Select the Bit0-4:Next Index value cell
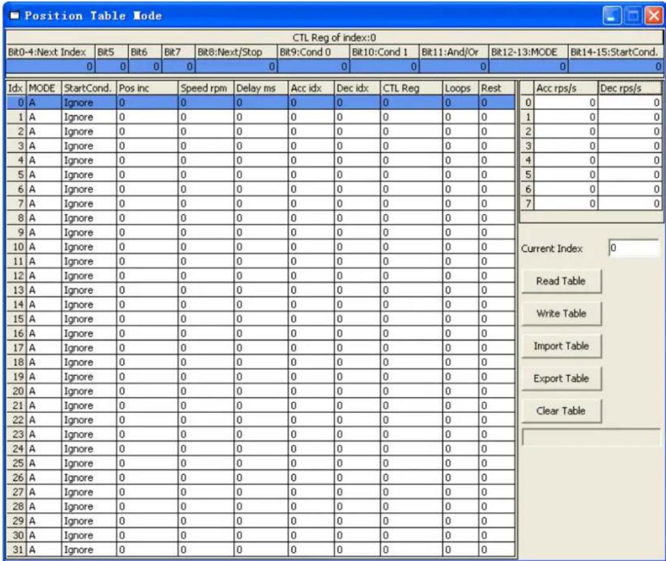This screenshot has height=561, width=666. pos(51,66)
